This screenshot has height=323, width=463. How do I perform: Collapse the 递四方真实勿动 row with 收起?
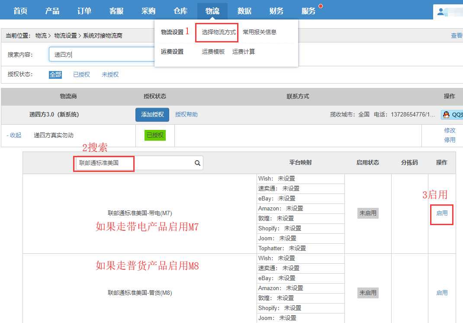click(14, 136)
